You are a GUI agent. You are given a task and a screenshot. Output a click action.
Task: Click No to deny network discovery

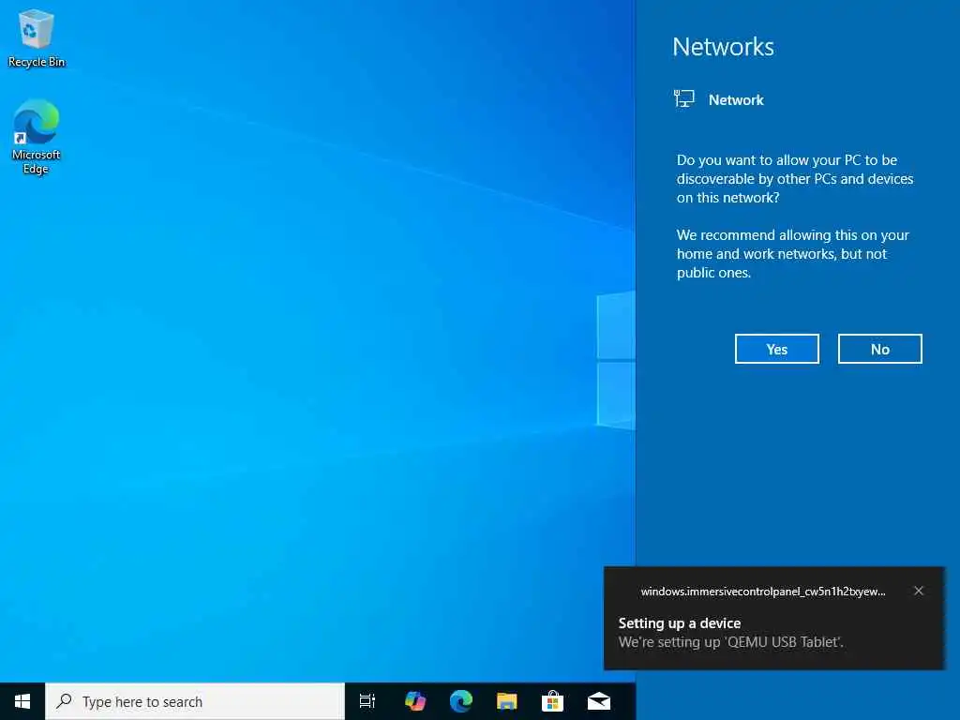[879, 349]
